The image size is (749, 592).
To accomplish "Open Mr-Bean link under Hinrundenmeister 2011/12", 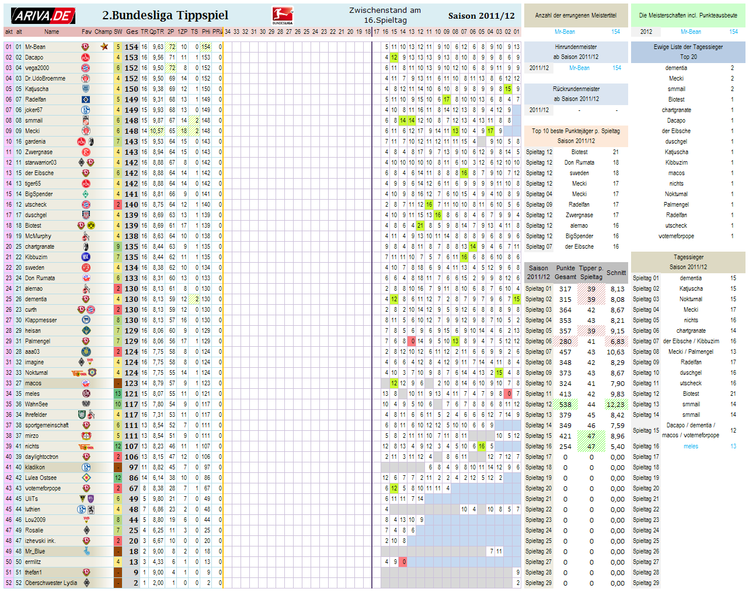I will [579, 68].
